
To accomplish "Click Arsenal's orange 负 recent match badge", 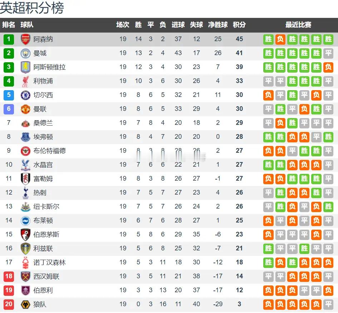I will click(280, 39).
